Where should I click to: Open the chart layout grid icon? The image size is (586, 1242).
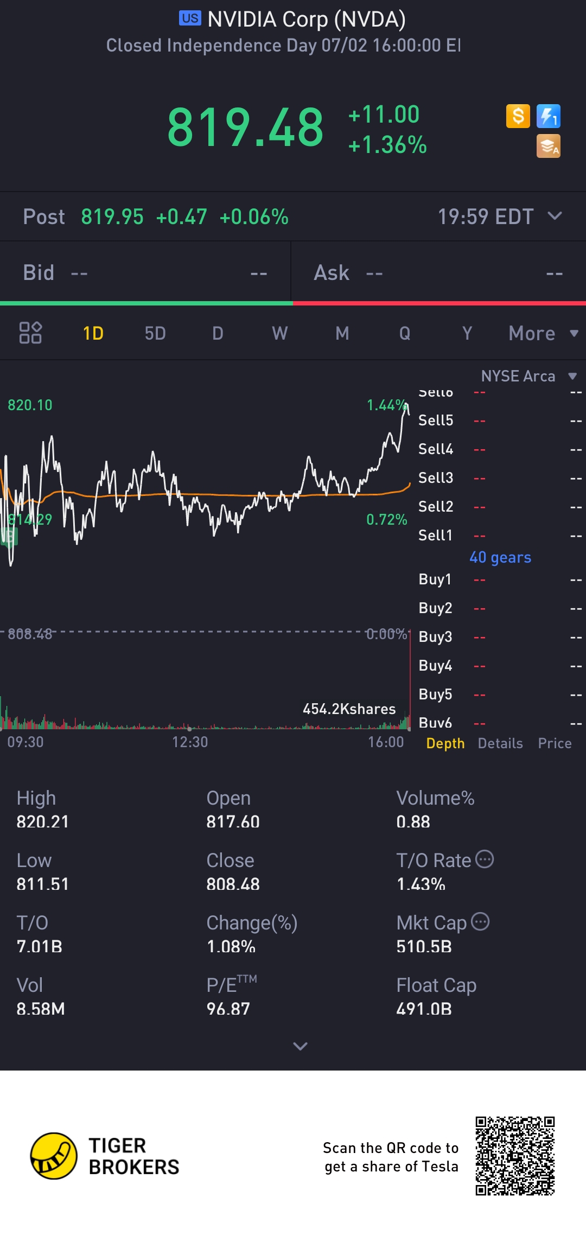click(x=30, y=333)
